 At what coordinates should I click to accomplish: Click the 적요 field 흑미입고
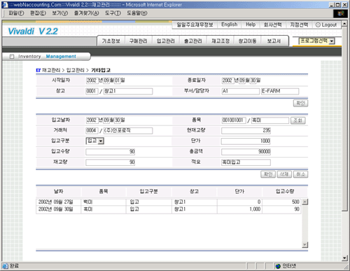[246, 162]
